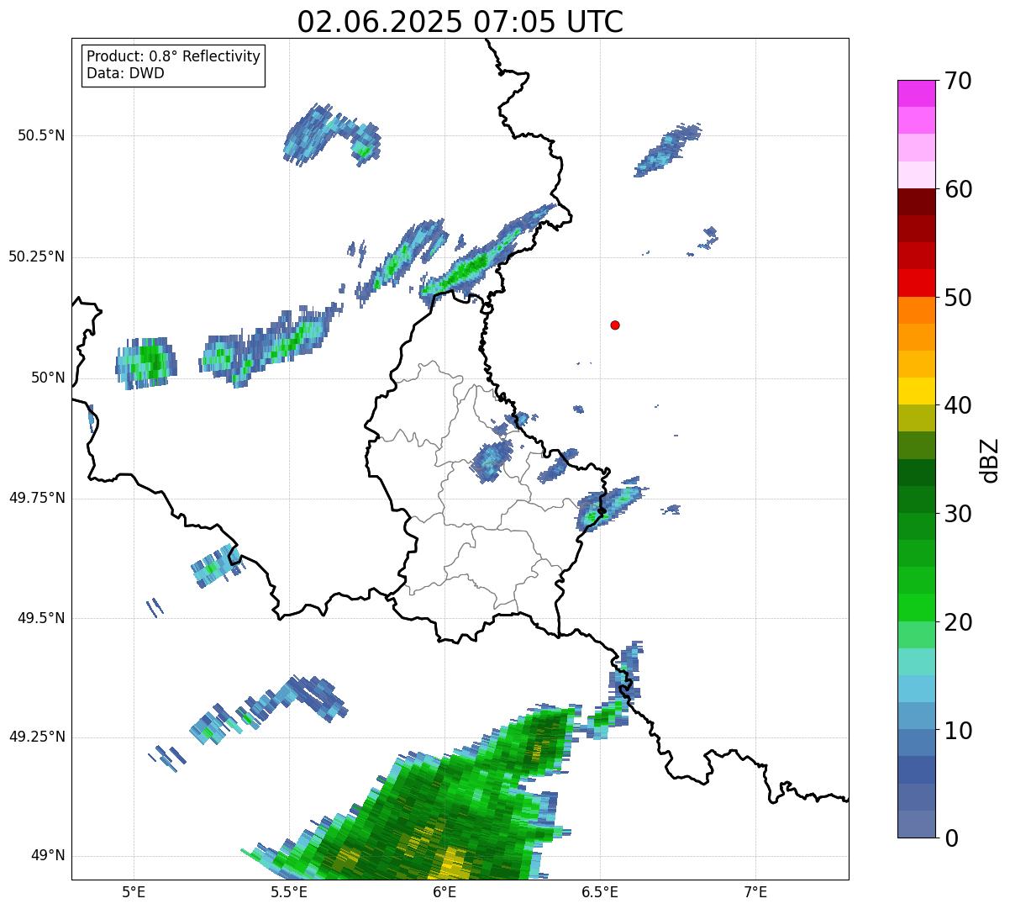Click the colorbar value 30
1010x909 pixels.
(x=958, y=514)
